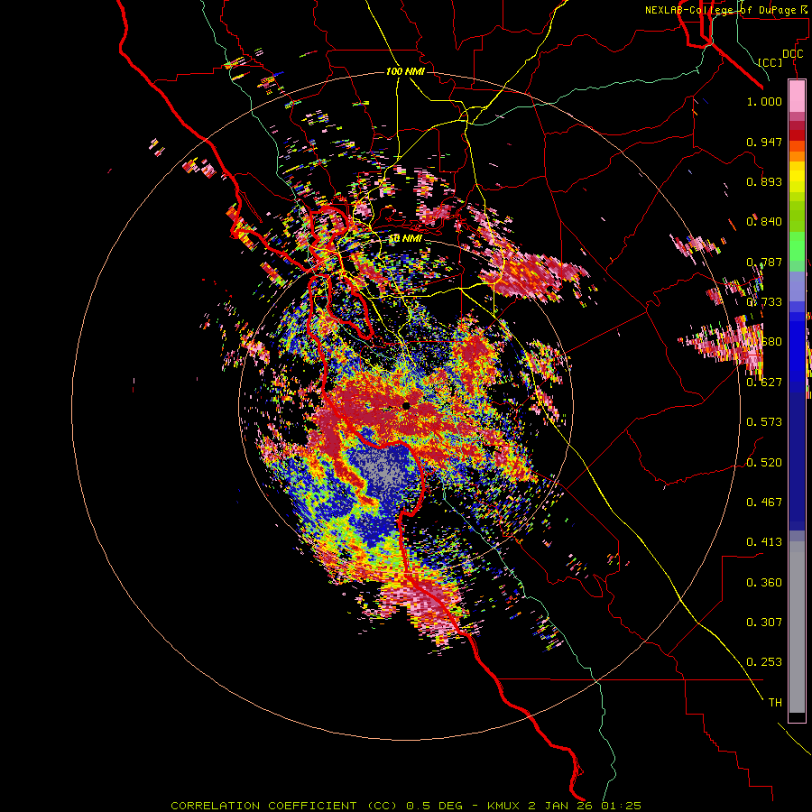The width and height of the screenshot is (812, 812).
Task: Click the 0.787 legend value
Action: 764,262
